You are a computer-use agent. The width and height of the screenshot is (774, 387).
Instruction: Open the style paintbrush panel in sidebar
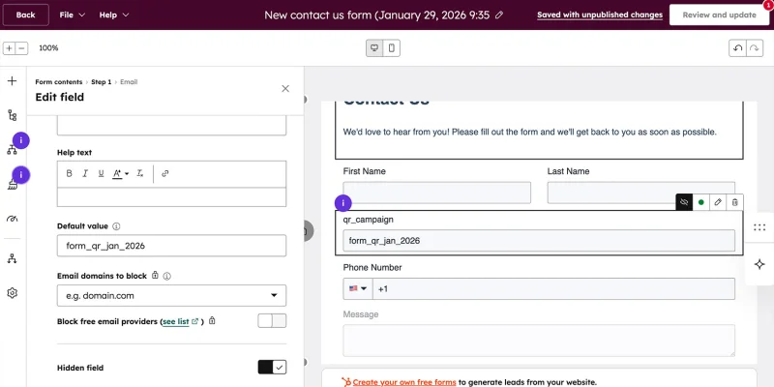point(13,185)
